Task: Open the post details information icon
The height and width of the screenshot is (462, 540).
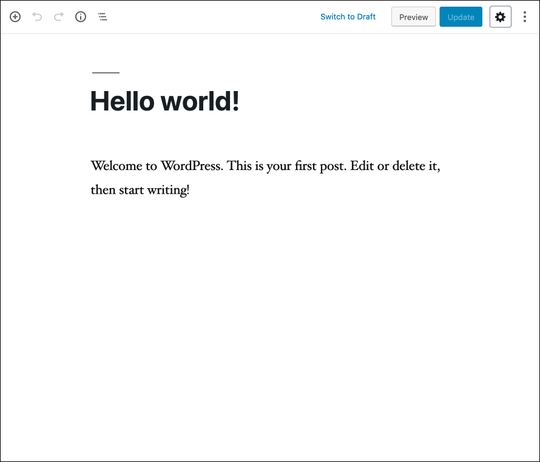Action: 81,16
